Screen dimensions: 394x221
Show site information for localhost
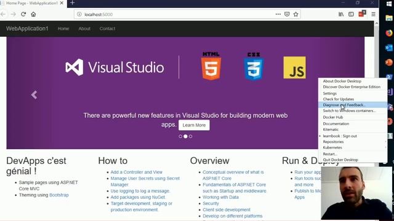(x=79, y=14)
